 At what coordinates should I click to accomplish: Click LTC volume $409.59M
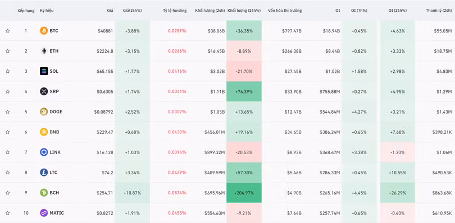coord(215,173)
